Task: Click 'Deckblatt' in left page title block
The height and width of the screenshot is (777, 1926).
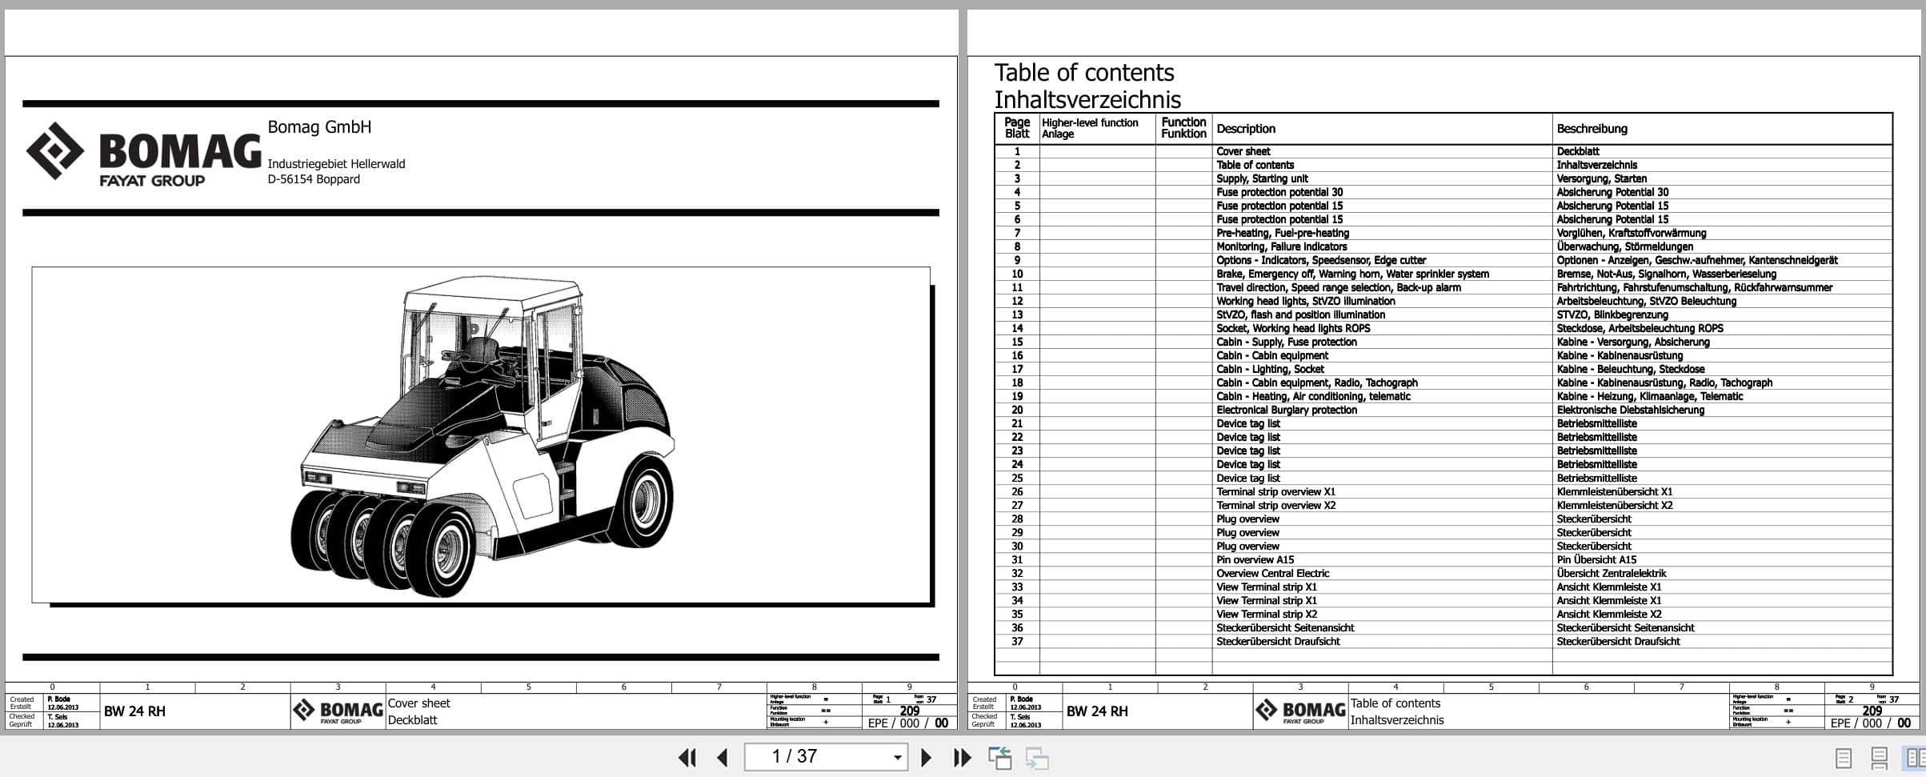Action: (x=412, y=720)
